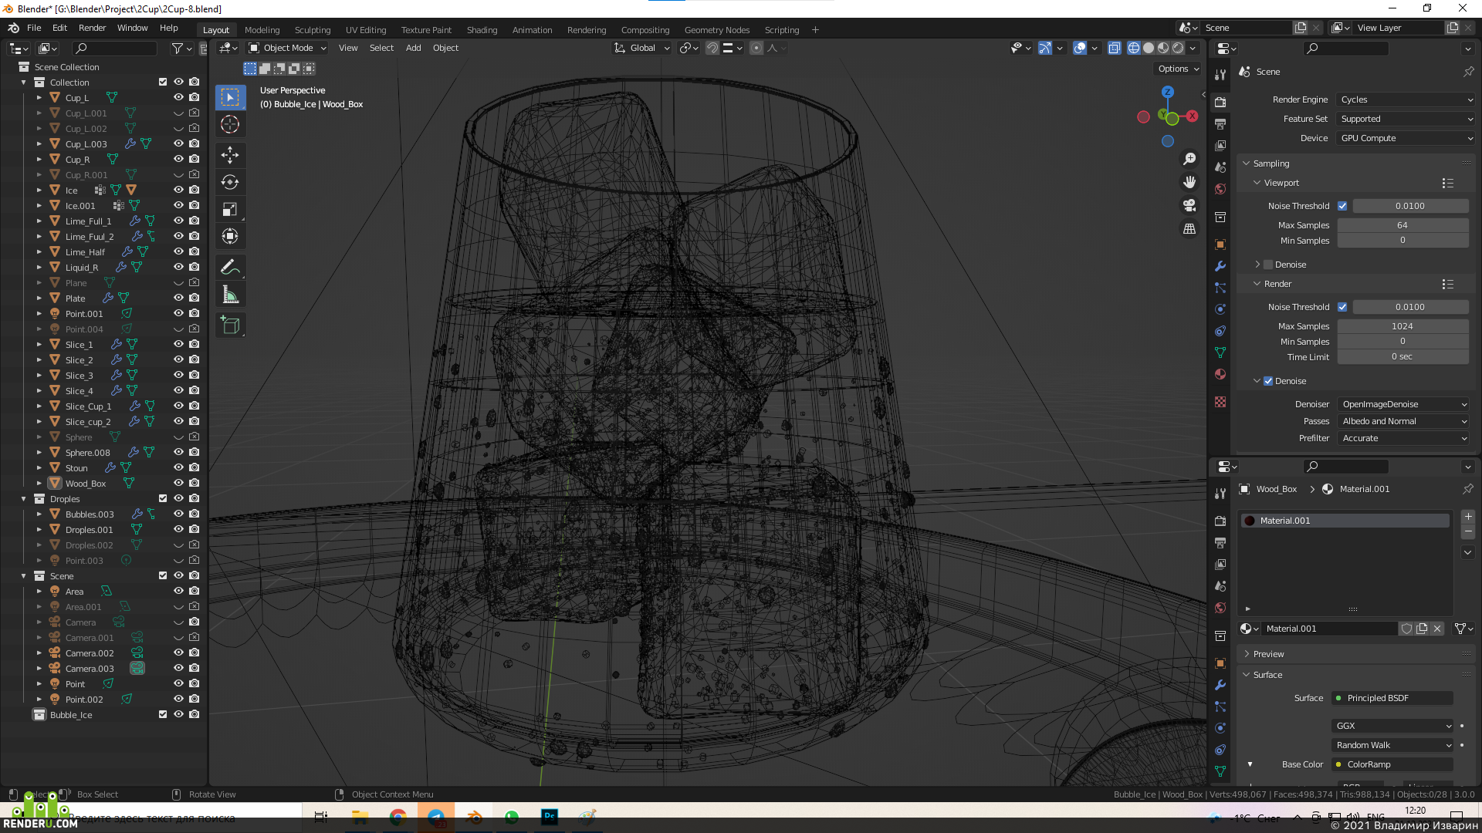Switch to the Shading workspace tab
Viewport: 1482px width, 833px height.
(482, 30)
